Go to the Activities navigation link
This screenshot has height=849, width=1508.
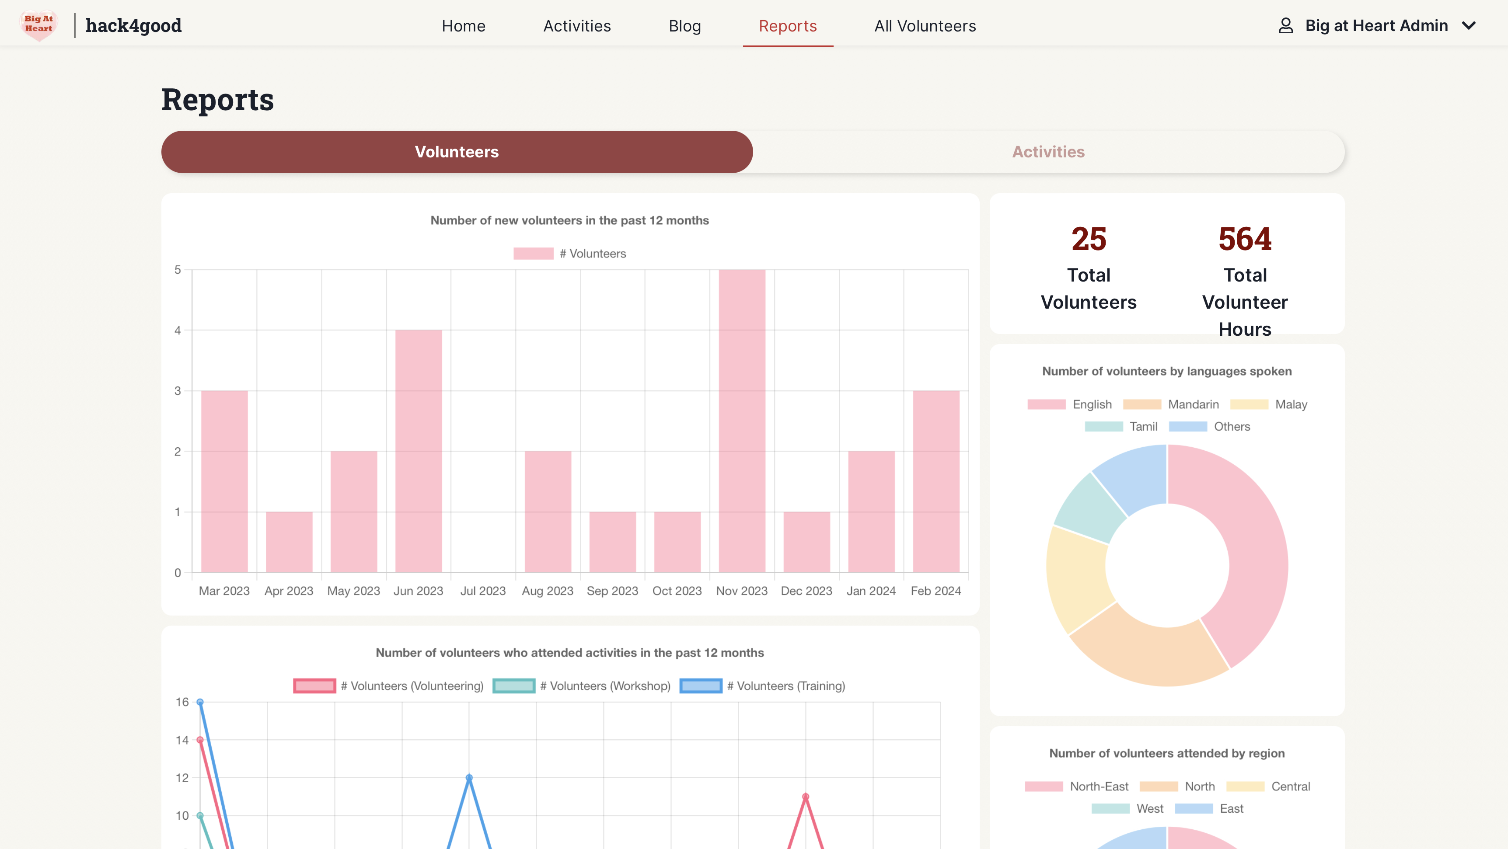point(576,26)
